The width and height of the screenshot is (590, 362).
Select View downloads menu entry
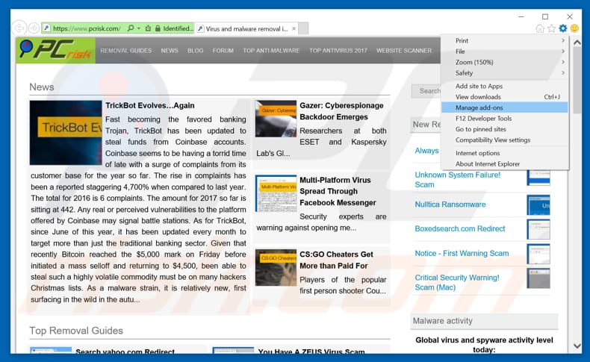pyautogui.click(x=505, y=97)
